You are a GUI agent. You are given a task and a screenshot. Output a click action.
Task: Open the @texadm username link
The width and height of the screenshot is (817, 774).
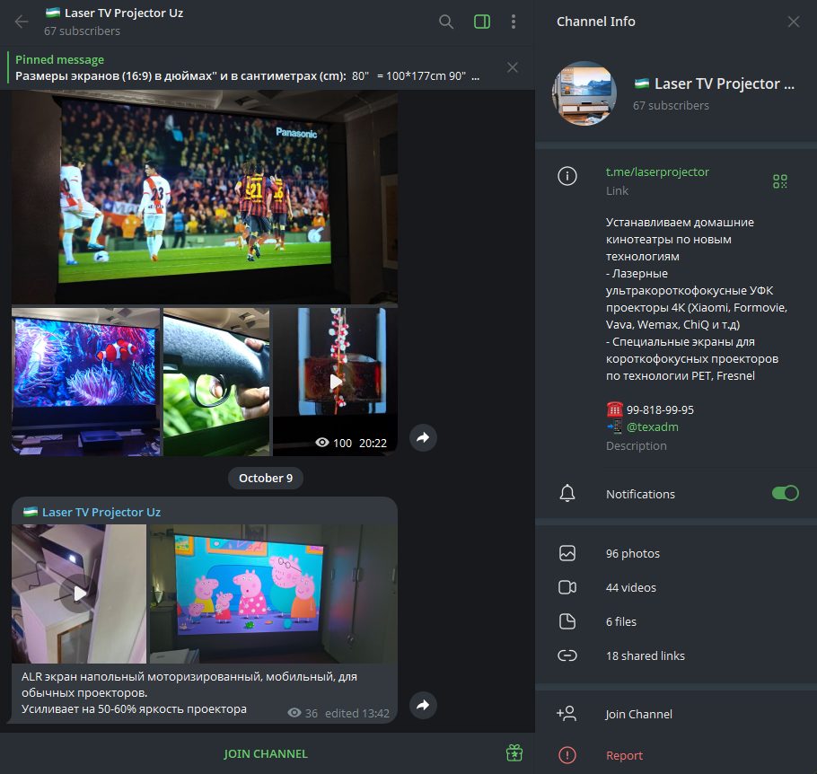[x=652, y=427]
